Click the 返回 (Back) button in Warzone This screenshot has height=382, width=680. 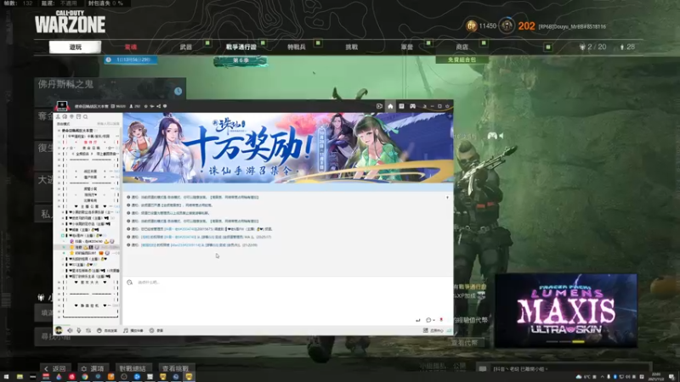55,368
